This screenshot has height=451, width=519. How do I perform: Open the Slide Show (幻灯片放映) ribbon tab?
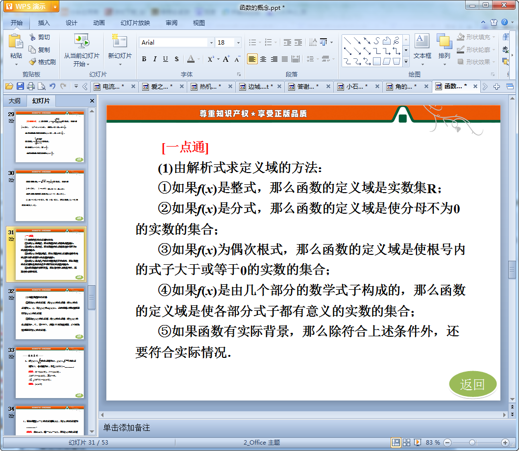(135, 23)
